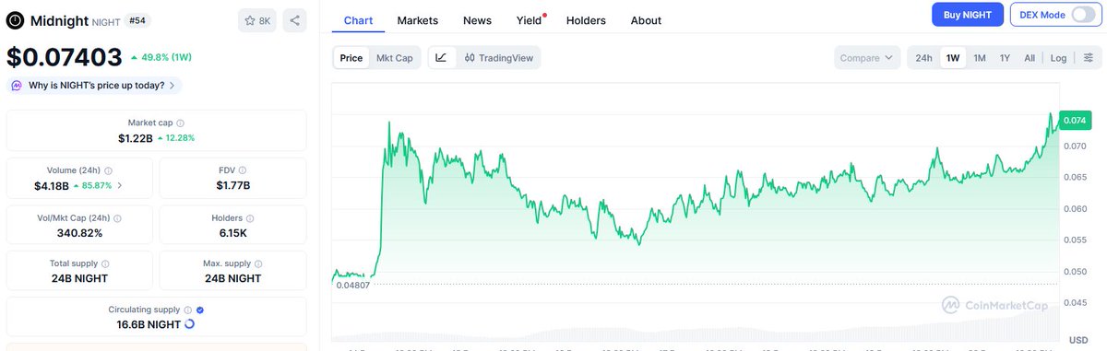The width and height of the screenshot is (1107, 351).
Task: Open the Yield tab
Action: tap(529, 20)
